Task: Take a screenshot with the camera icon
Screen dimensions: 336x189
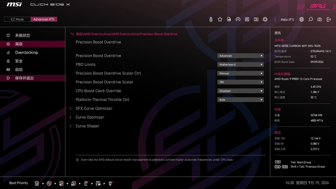Action: [x=320, y=19]
